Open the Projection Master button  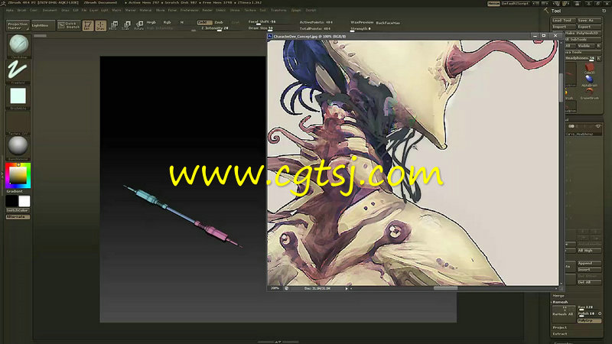17,25
